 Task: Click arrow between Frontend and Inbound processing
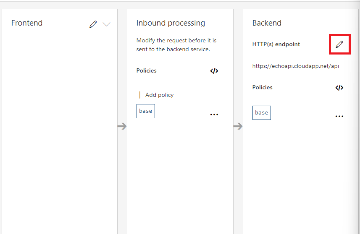[122, 126]
